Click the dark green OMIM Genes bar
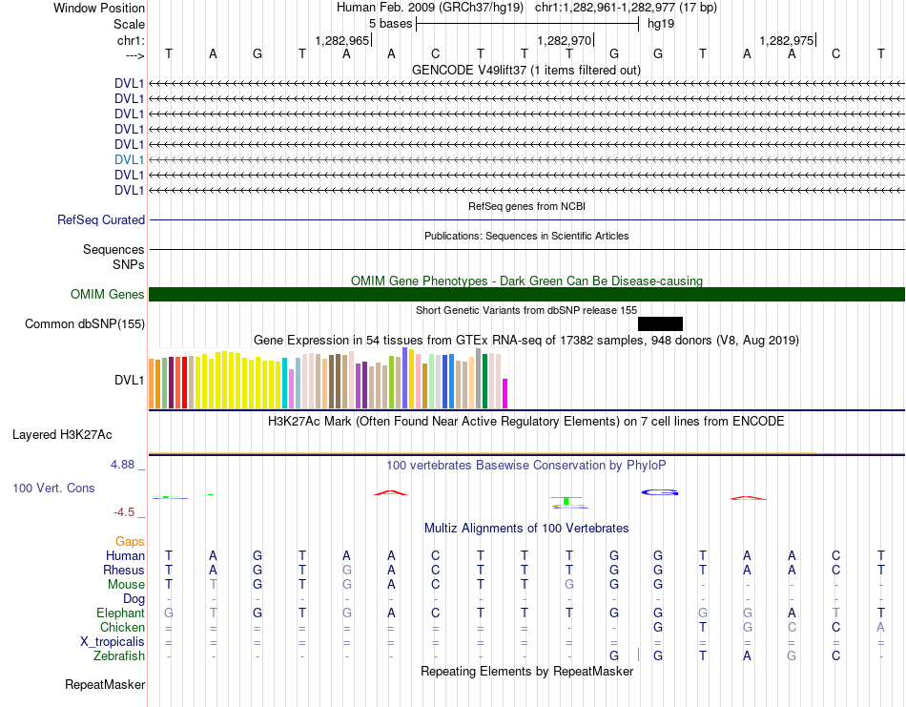This screenshot has height=707, width=906. (x=526, y=294)
